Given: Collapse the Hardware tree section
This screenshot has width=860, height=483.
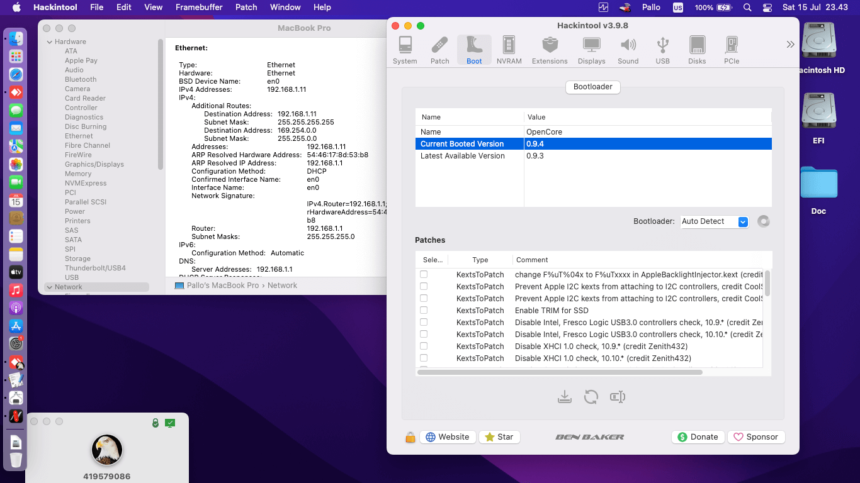Looking at the screenshot, I should tap(50, 42).
